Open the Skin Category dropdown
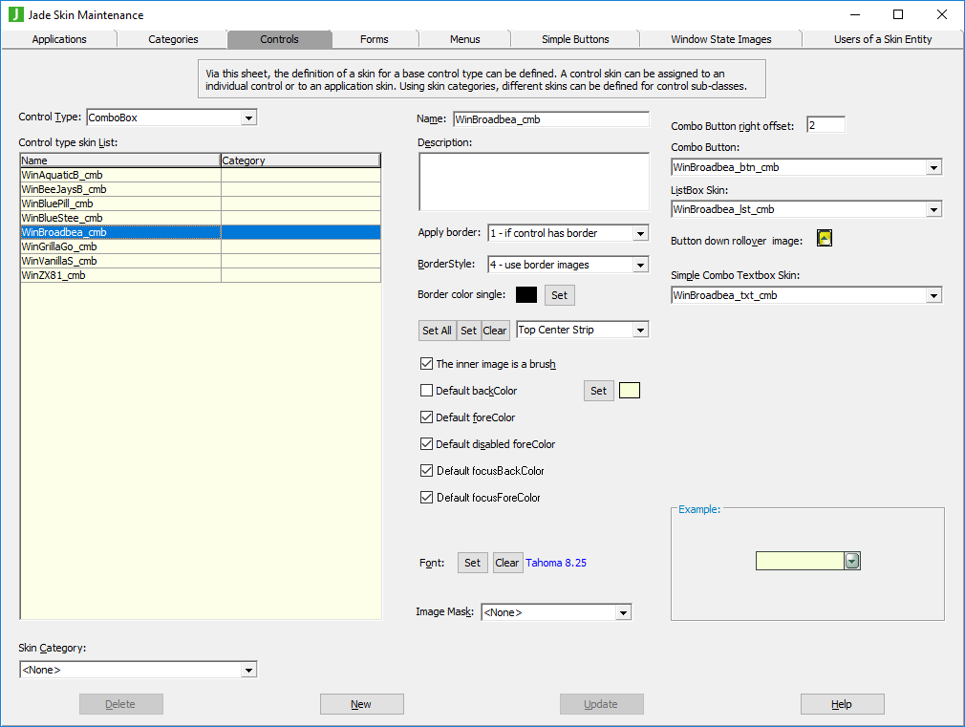This screenshot has width=965, height=727. (248, 670)
